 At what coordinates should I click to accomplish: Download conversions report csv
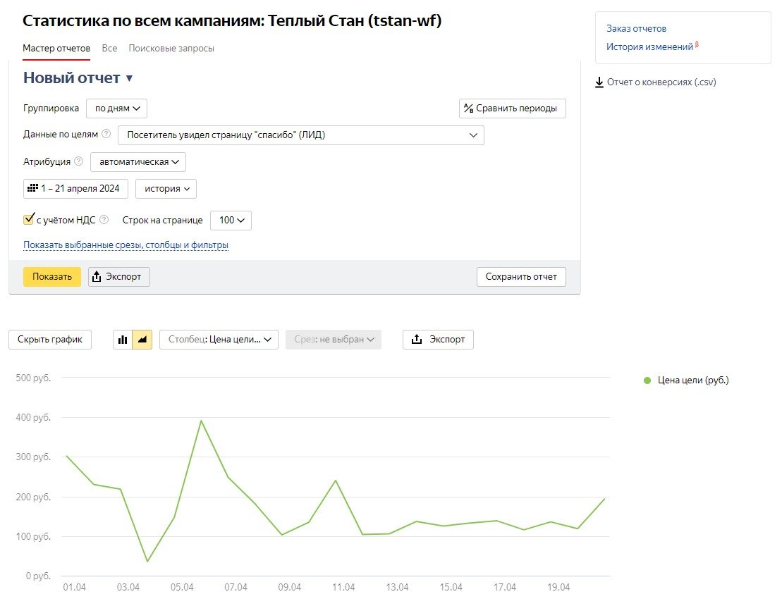click(656, 82)
